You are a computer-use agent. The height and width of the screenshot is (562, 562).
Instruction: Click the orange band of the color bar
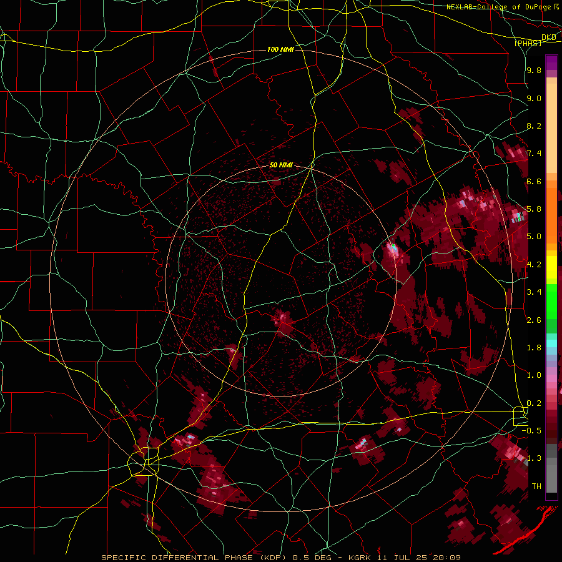coord(551,215)
